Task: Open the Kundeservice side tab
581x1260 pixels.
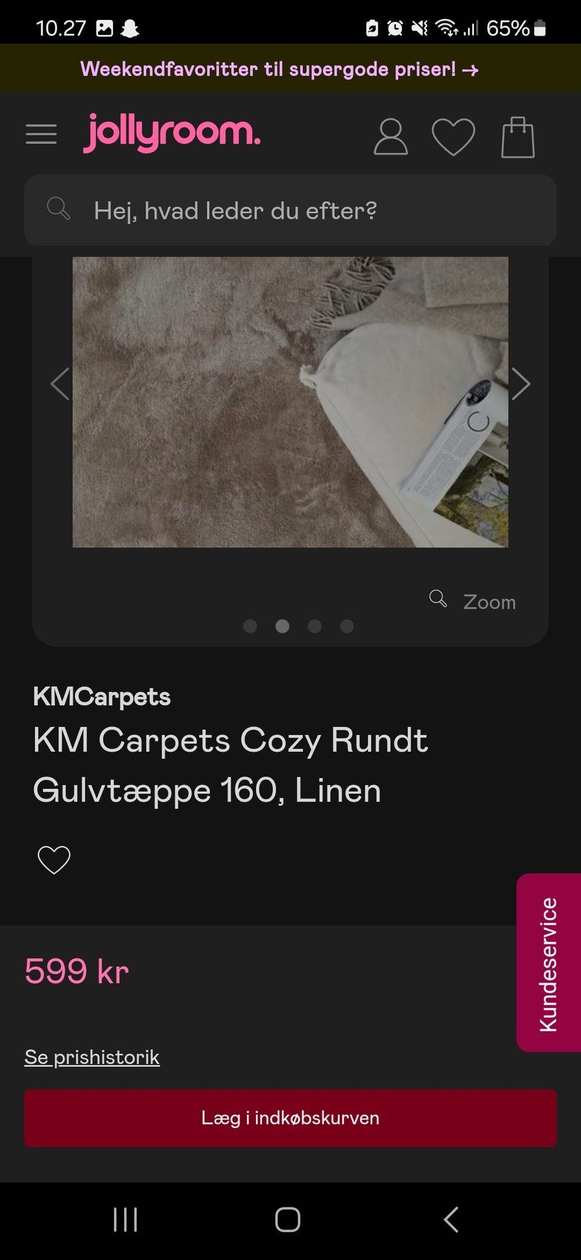Action: click(x=548, y=963)
